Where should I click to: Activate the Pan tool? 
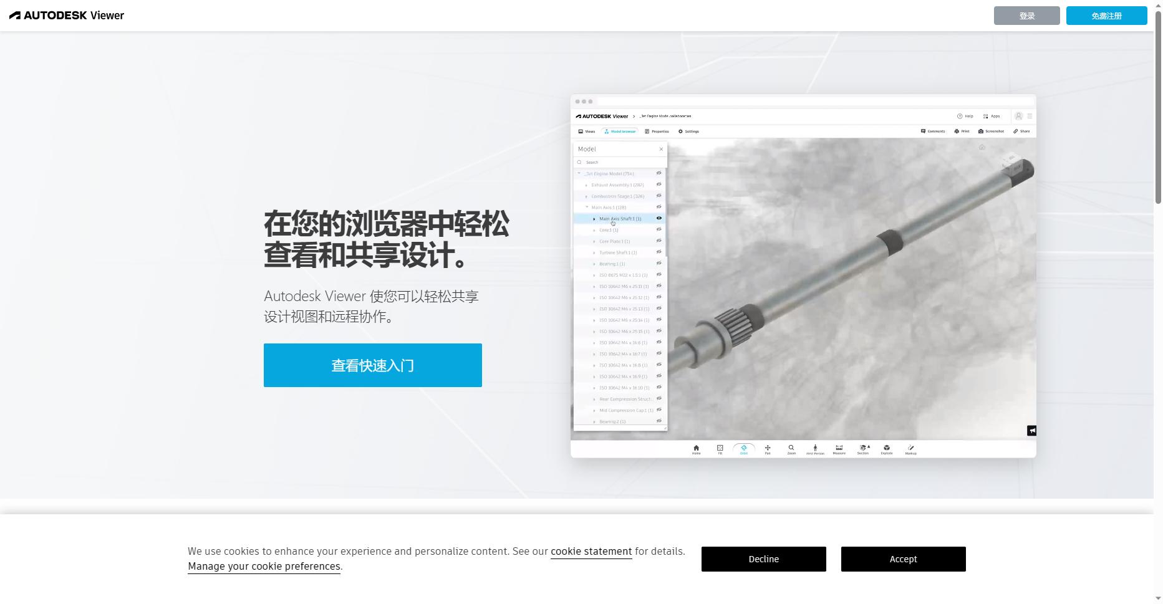768,448
